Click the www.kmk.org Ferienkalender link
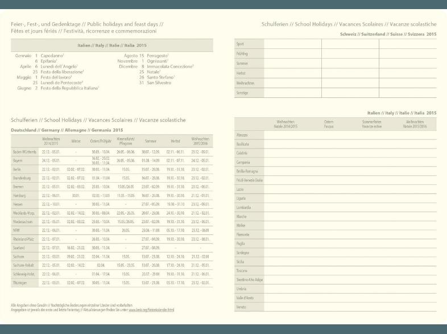Image resolution: width=447 pixels, height=334 pixels. 151,310
